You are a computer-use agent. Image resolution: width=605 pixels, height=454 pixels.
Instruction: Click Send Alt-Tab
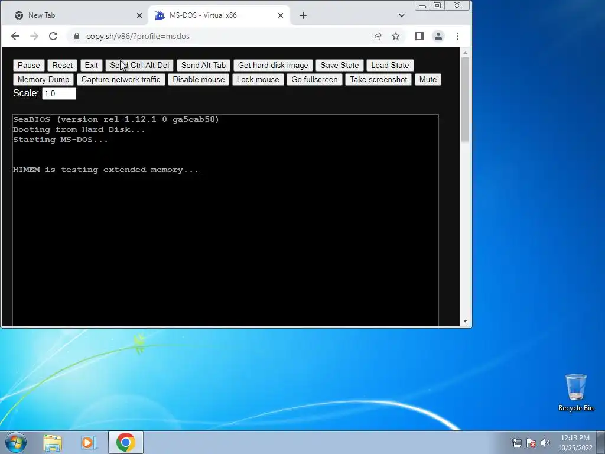tap(203, 65)
